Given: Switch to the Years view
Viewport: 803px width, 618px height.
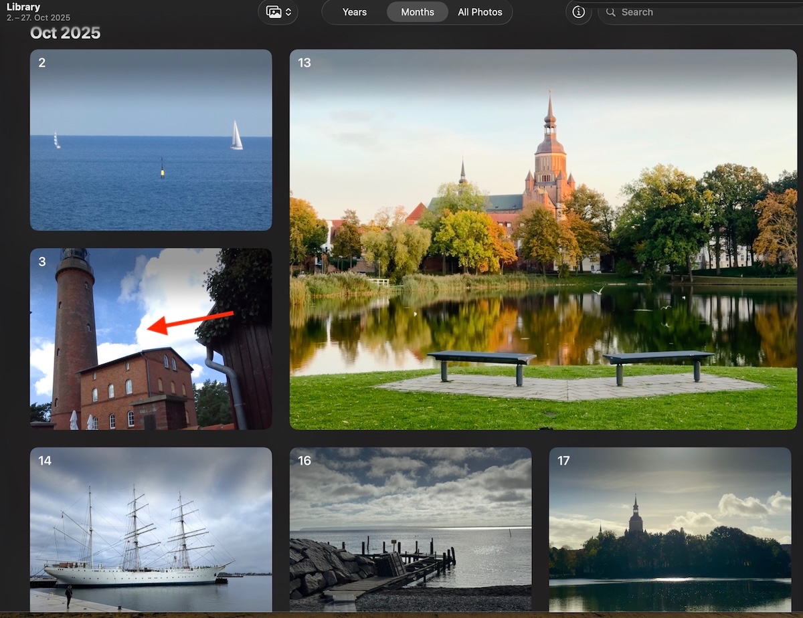Looking at the screenshot, I should (x=354, y=12).
